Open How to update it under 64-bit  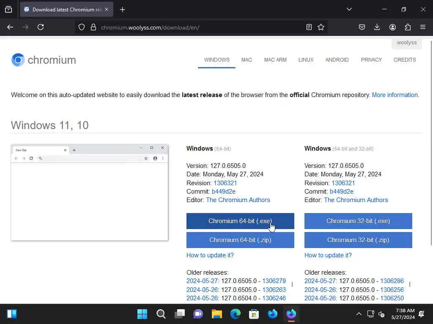click(x=210, y=255)
